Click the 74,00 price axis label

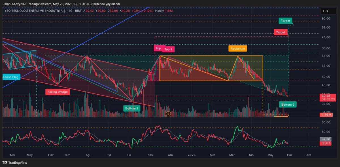[x=326, y=37]
